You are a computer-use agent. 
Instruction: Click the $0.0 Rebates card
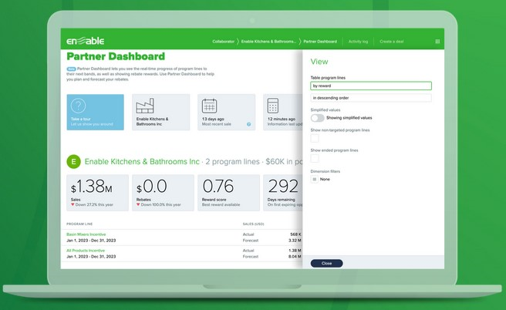[163, 193]
